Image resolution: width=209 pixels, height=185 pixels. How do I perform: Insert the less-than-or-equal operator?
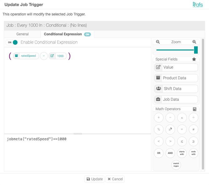tap(182, 141)
